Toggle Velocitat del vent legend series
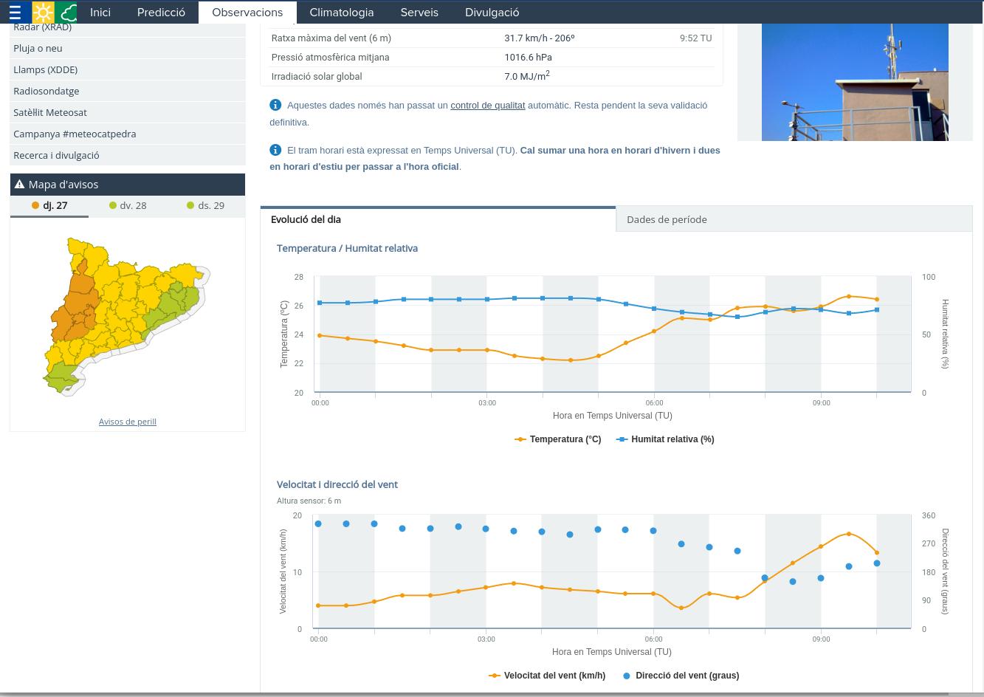The width and height of the screenshot is (984, 697). coord(547,676)
